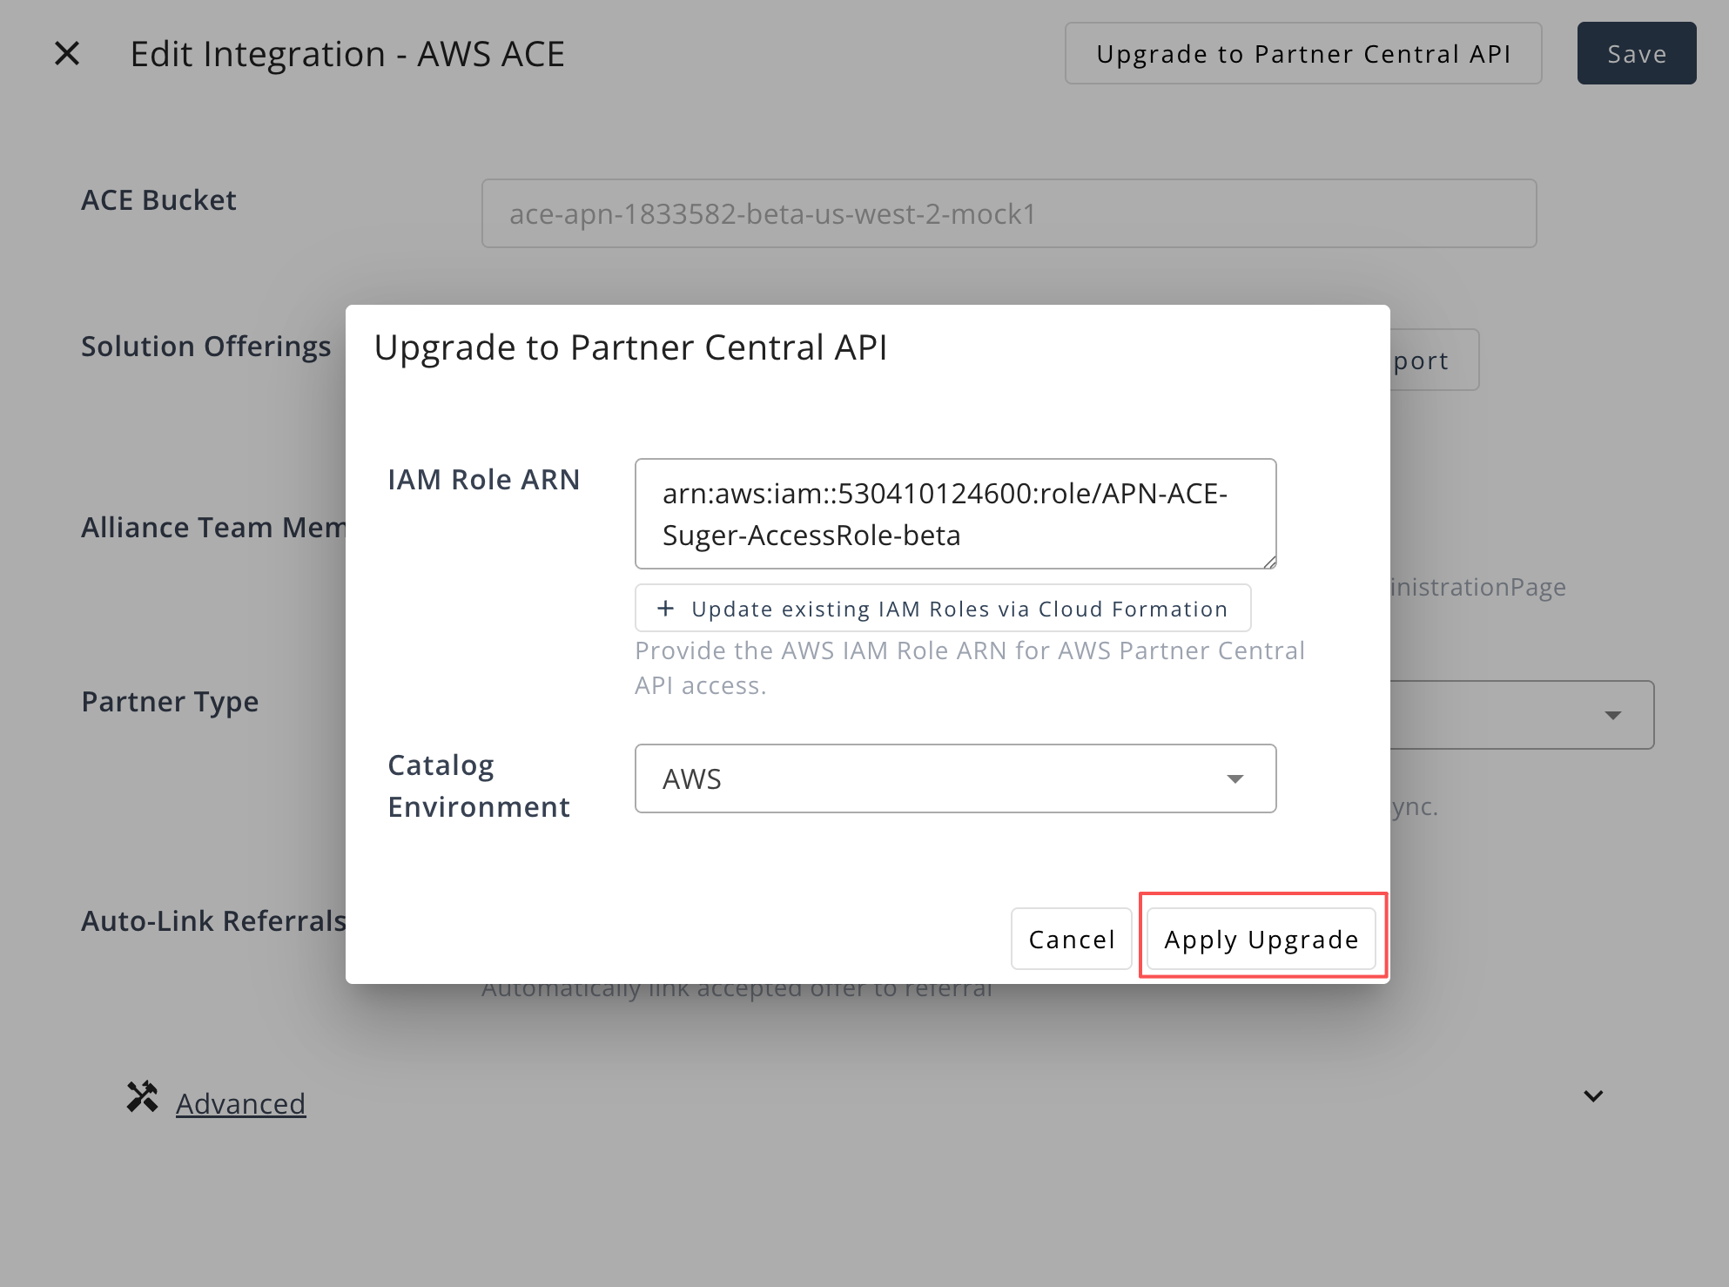Save the AWS ACE integration

1636,53
